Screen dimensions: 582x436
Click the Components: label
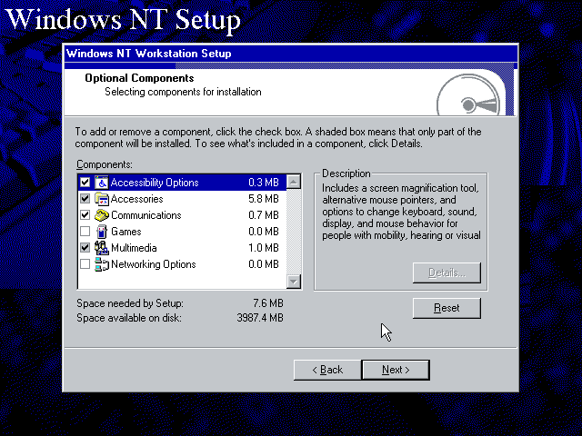[x=105, y=164]
